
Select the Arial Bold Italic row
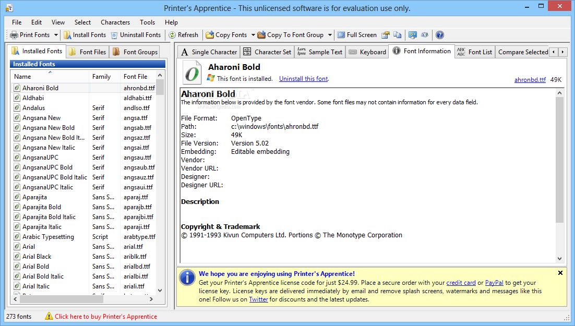click(x=85, y=276)
